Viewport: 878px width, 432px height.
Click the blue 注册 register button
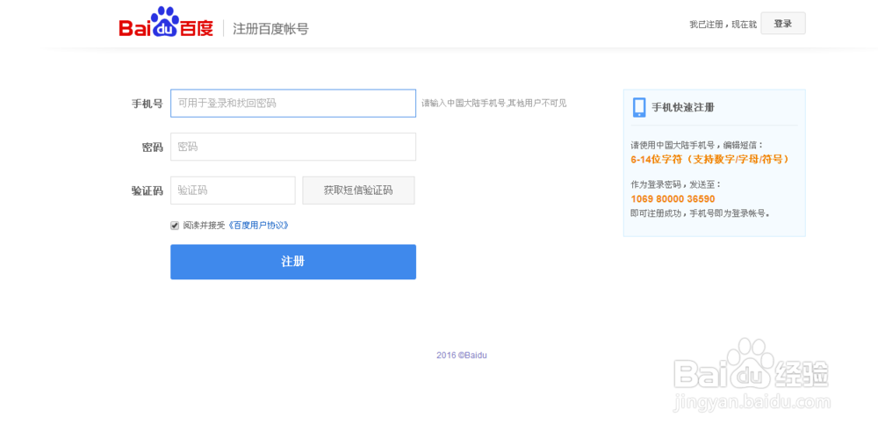click(x=293, y=262)
